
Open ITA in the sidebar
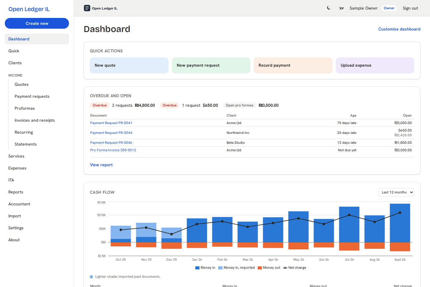click(37, 180)
